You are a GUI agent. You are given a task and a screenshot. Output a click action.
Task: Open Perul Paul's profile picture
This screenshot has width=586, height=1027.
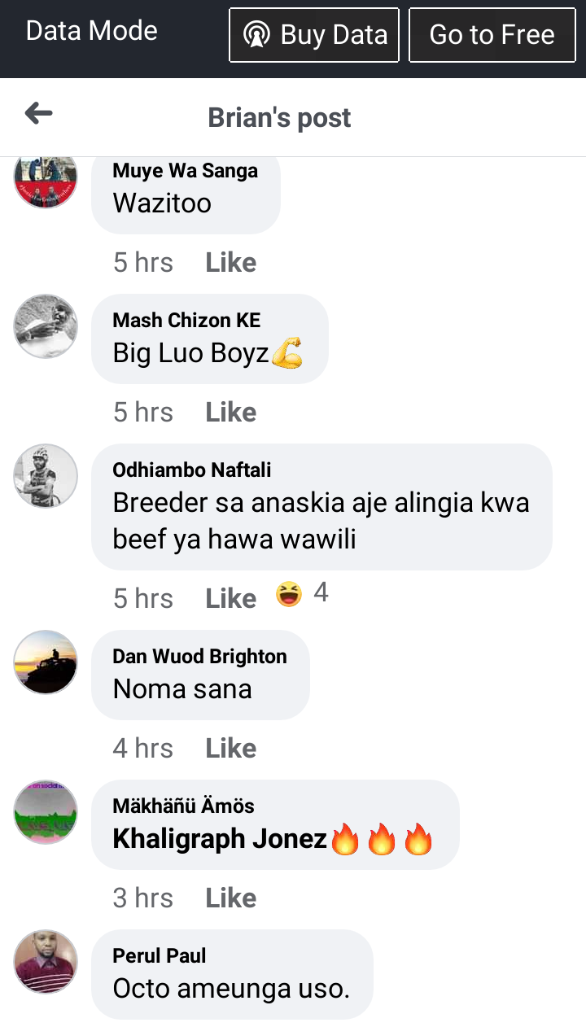(x=46, y=962)
